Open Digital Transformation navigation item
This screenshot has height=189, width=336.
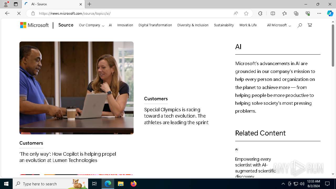click(x=155, y=25)
